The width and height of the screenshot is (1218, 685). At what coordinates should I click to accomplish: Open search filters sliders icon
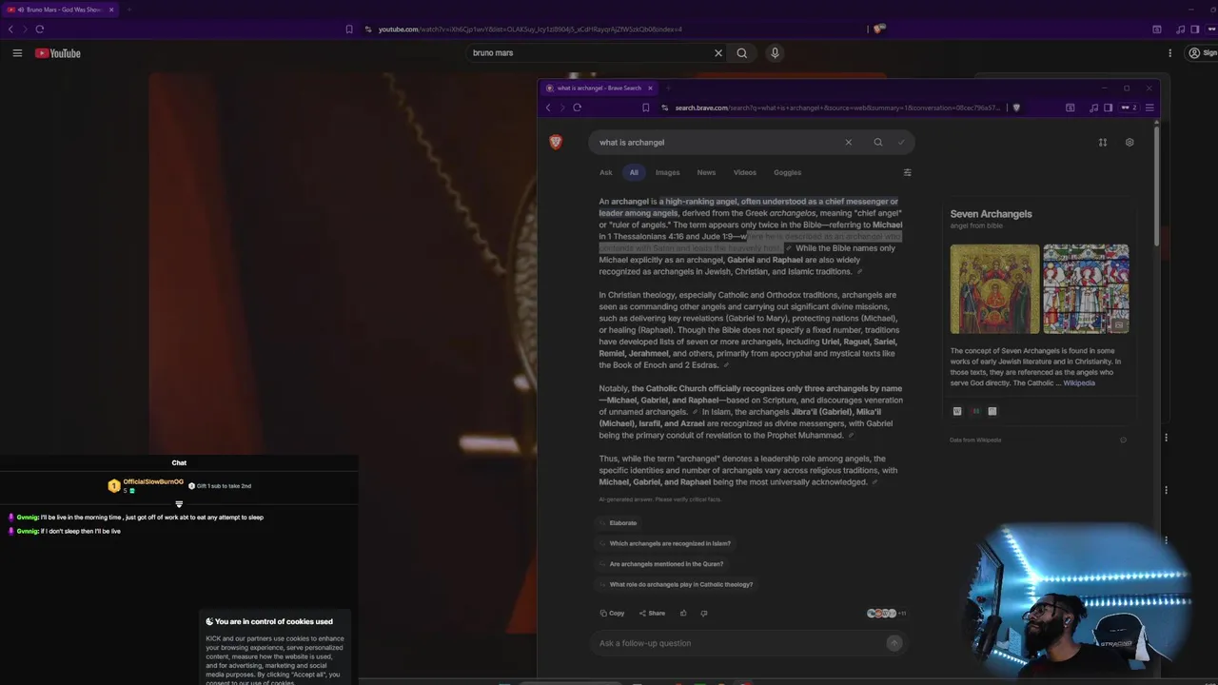907,172
